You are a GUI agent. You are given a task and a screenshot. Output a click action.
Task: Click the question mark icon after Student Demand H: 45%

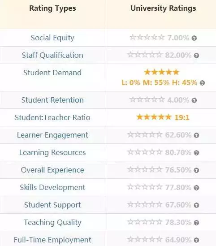click(x=202, y=83)
